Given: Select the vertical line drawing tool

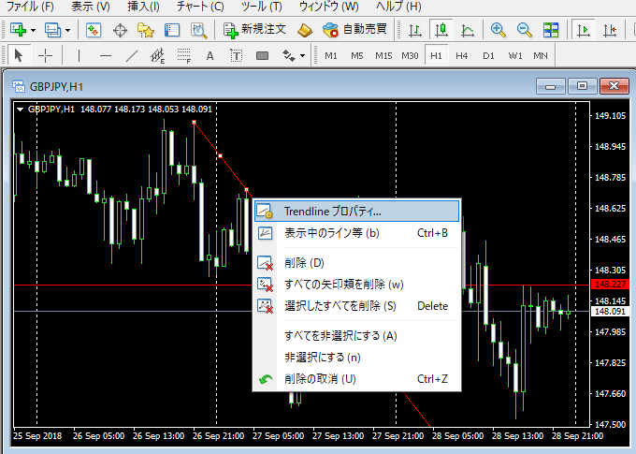Looking at the screenshot, I should pyautogui.click(x=79, y=55).
